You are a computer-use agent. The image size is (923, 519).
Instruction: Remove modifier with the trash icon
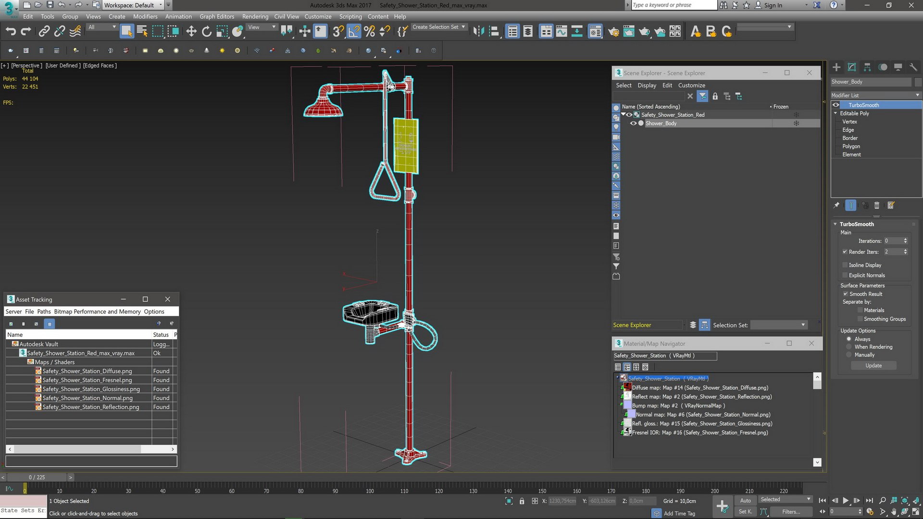click(876, 206)
